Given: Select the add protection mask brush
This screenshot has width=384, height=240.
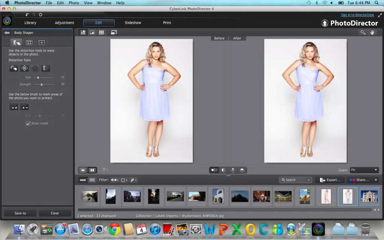Looking at the screenshot, I should tap(14, 107).
